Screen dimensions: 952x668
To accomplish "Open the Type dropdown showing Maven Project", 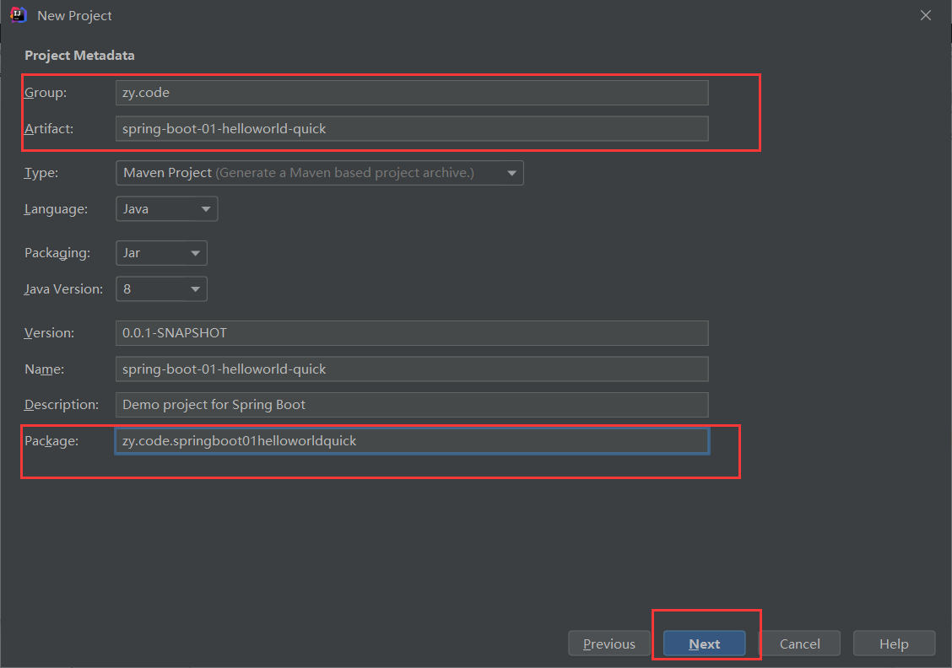I will [319, 173].
